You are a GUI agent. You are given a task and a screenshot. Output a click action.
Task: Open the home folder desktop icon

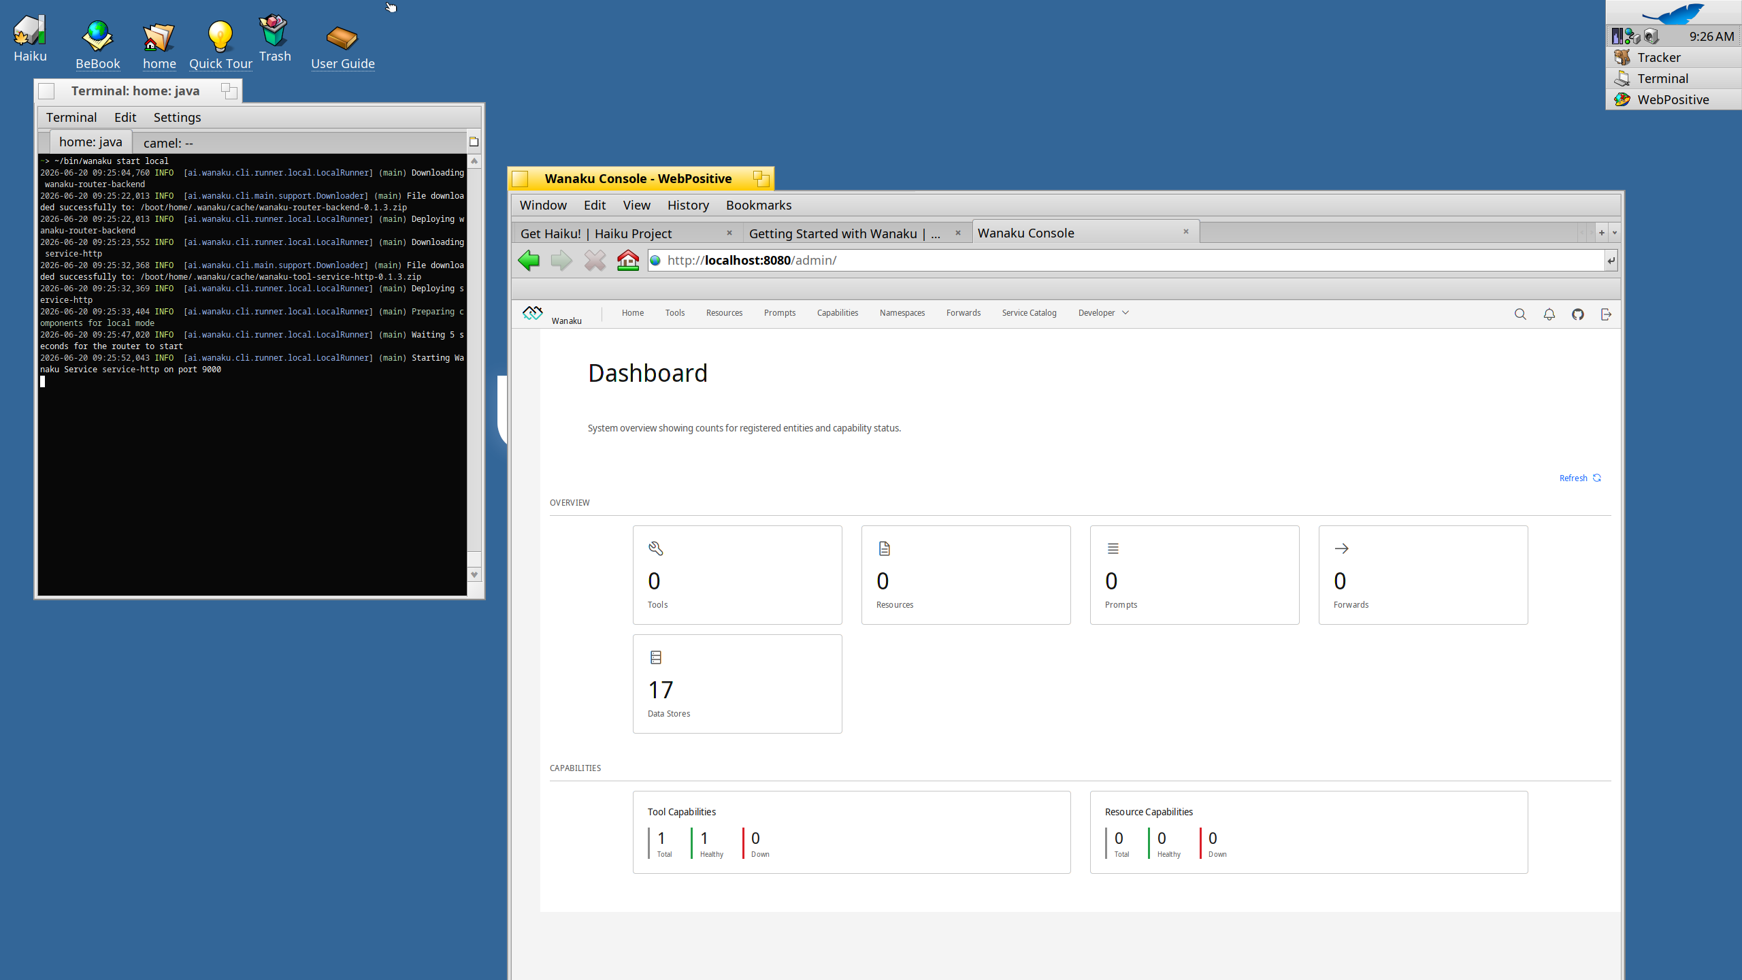159,46
